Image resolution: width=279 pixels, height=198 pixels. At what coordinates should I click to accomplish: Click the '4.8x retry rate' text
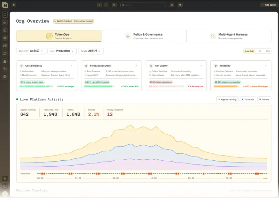click(195, 86)
